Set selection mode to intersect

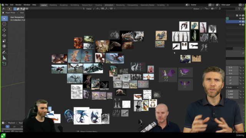pos(27,9)
